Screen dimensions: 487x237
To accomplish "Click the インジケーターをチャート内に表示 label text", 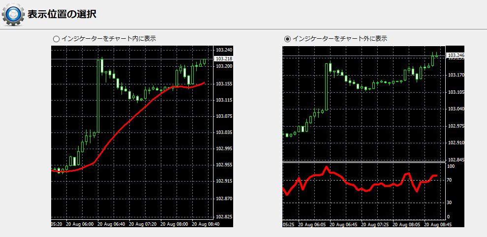I will [109, 38].
